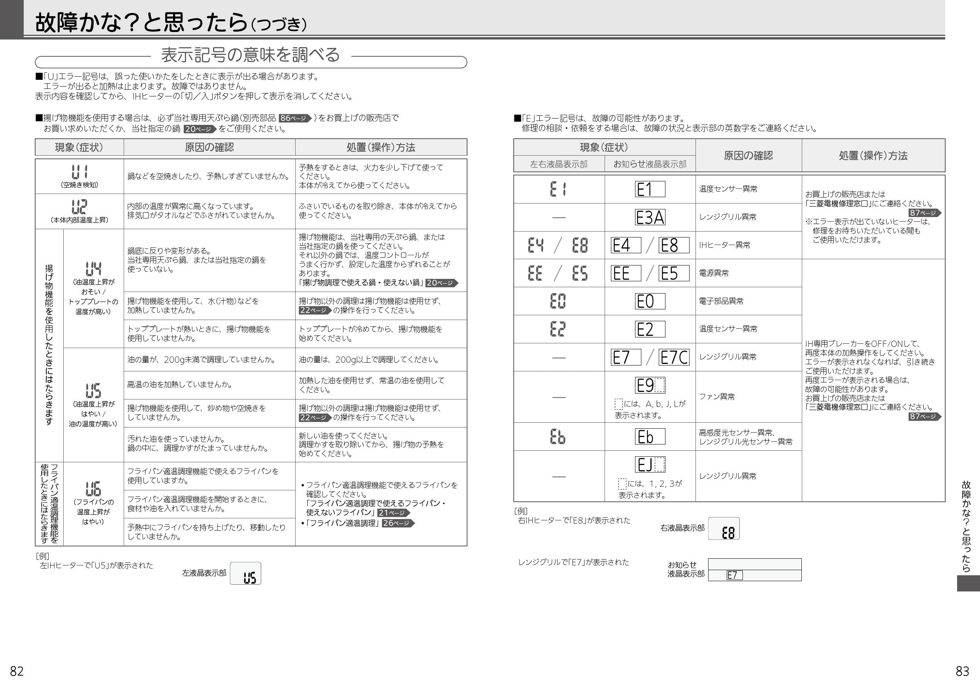The height and width of the screenshot is (693, 980).
Task: Click the boxed E0 notification code
Action: (650, 301)
